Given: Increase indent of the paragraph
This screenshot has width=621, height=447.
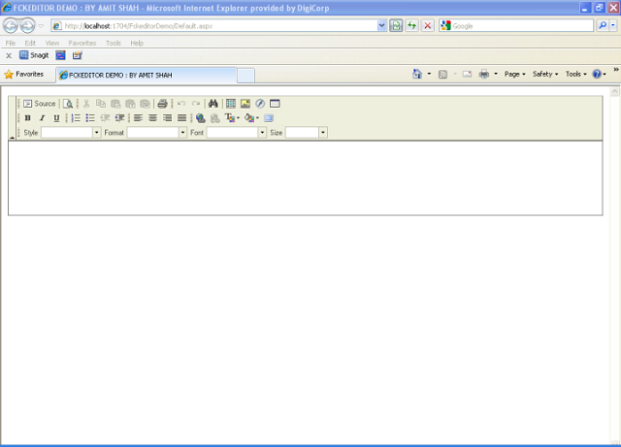Looking at the screenshot, I should click(119, 118).
